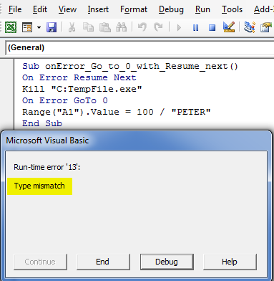This screenshot has width=274, height=281.
Task: Click the Redo arrow icon
Action: [x=158, y=27]
